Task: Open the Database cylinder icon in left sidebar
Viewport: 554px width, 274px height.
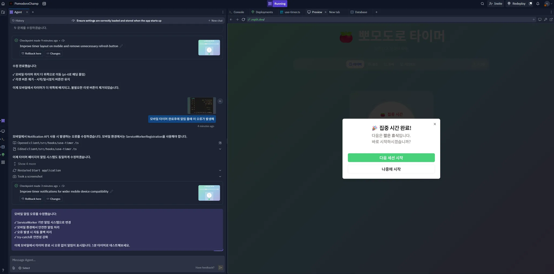Action: 3,147
